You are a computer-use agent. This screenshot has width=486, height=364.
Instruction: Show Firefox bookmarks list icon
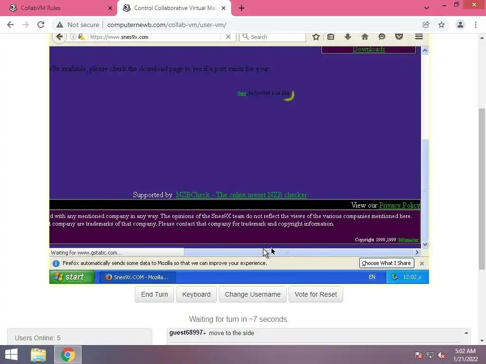coord(331,37)
